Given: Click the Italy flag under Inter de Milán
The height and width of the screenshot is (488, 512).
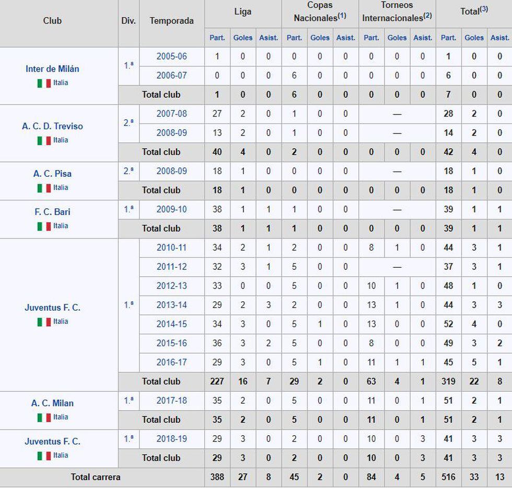Looking at the screenshot, I should click(44, 83).
